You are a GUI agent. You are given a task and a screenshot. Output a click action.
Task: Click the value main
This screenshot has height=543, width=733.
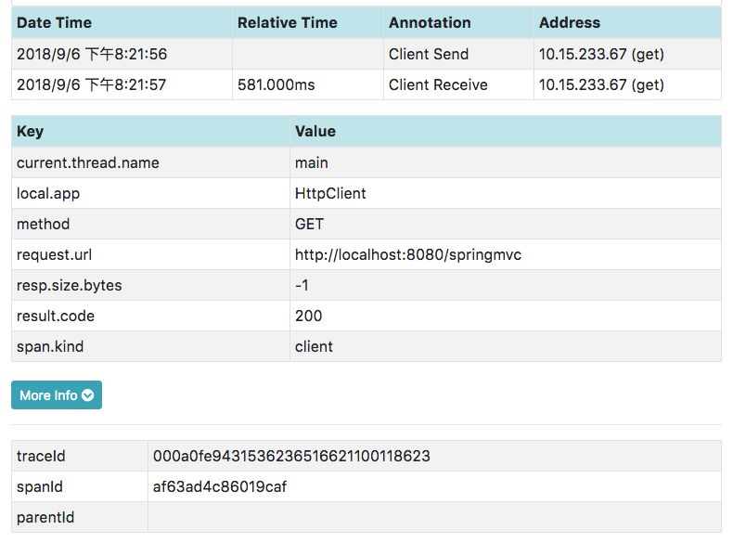point(312,162)
